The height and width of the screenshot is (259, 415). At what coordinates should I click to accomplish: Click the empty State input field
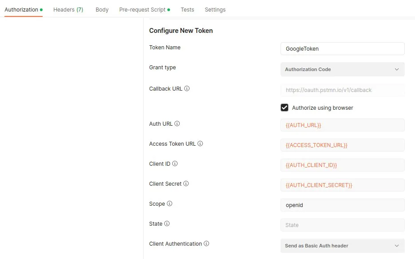[342, 225]
